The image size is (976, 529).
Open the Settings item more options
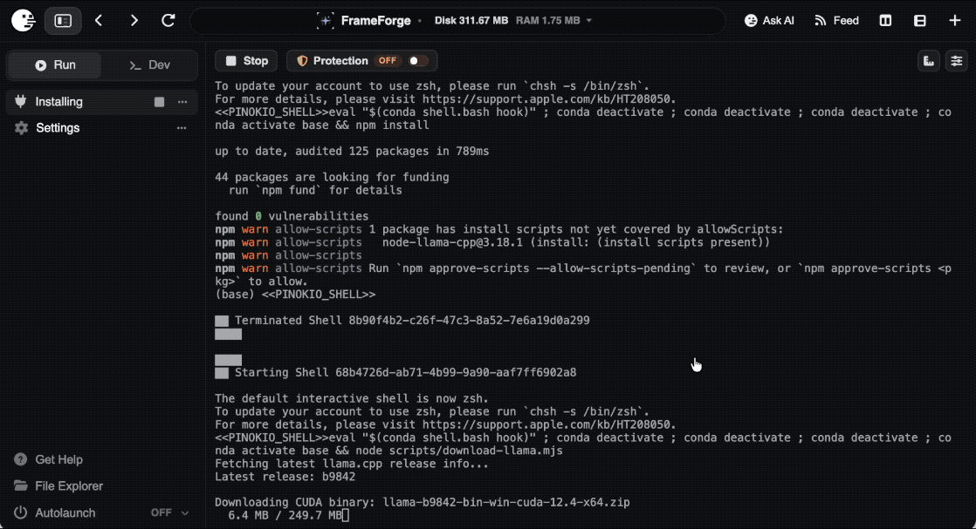pyautogui.click(x=182, y=128)
